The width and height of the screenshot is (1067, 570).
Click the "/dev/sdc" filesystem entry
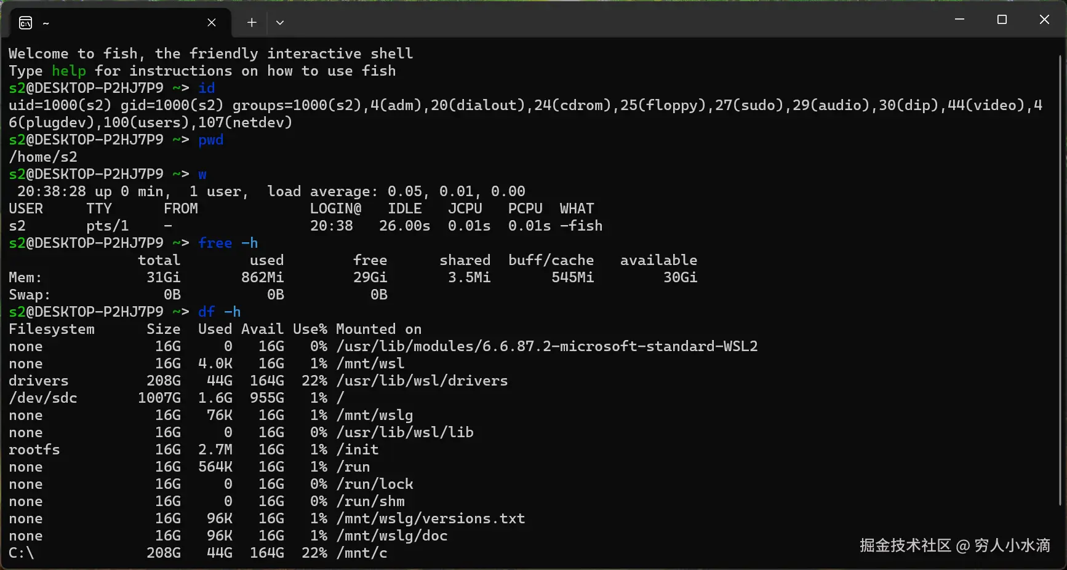tap(43, 398)
